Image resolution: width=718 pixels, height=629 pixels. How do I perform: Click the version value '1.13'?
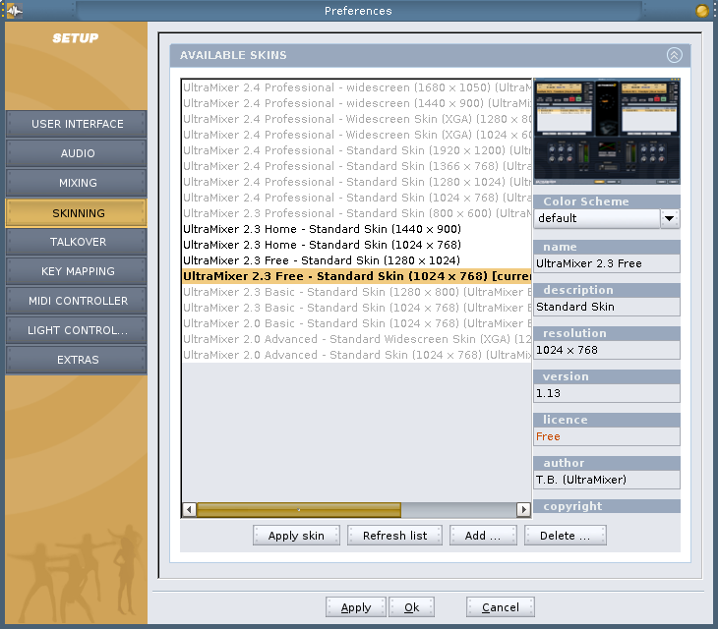pyautogui.click(x=607, y=393)
